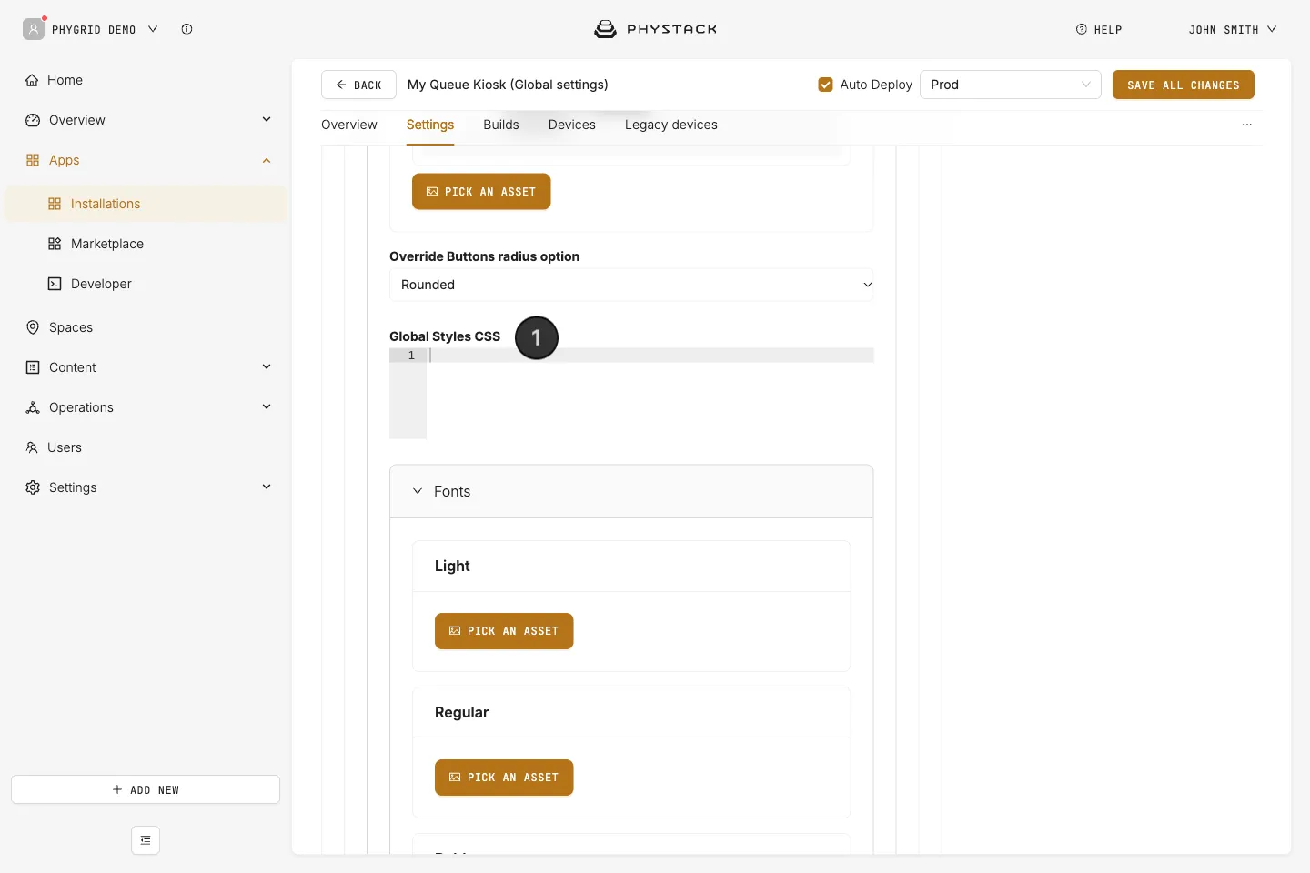Screen dimensions: 1310x873
Task: Switch to the Overview tab
Action: pyautogui.click(x=349, y=125)
